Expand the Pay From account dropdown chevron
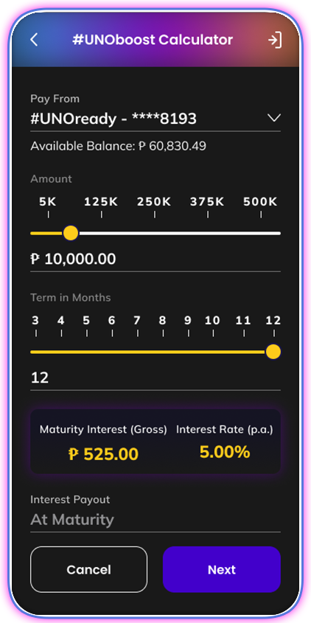Screen dimensions: 311x623 pyautogui.click(x=273, y=118)
